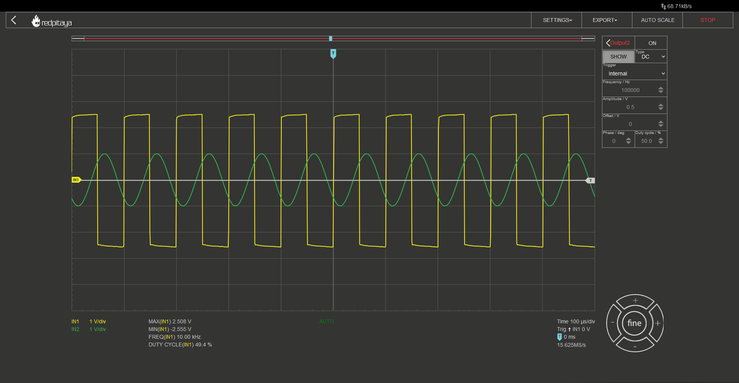Click the IN1 1 V/div scale value
This screenshot has width=739, height=383.
[x=97, y=321]
